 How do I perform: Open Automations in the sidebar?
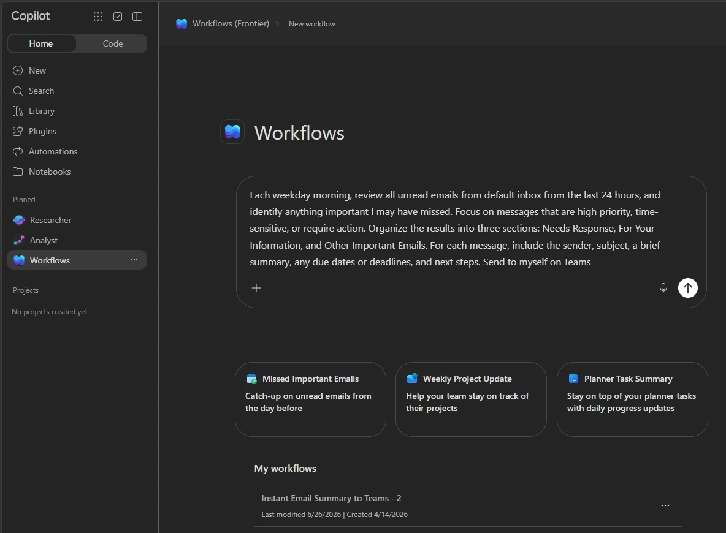(x=77, y=151)
